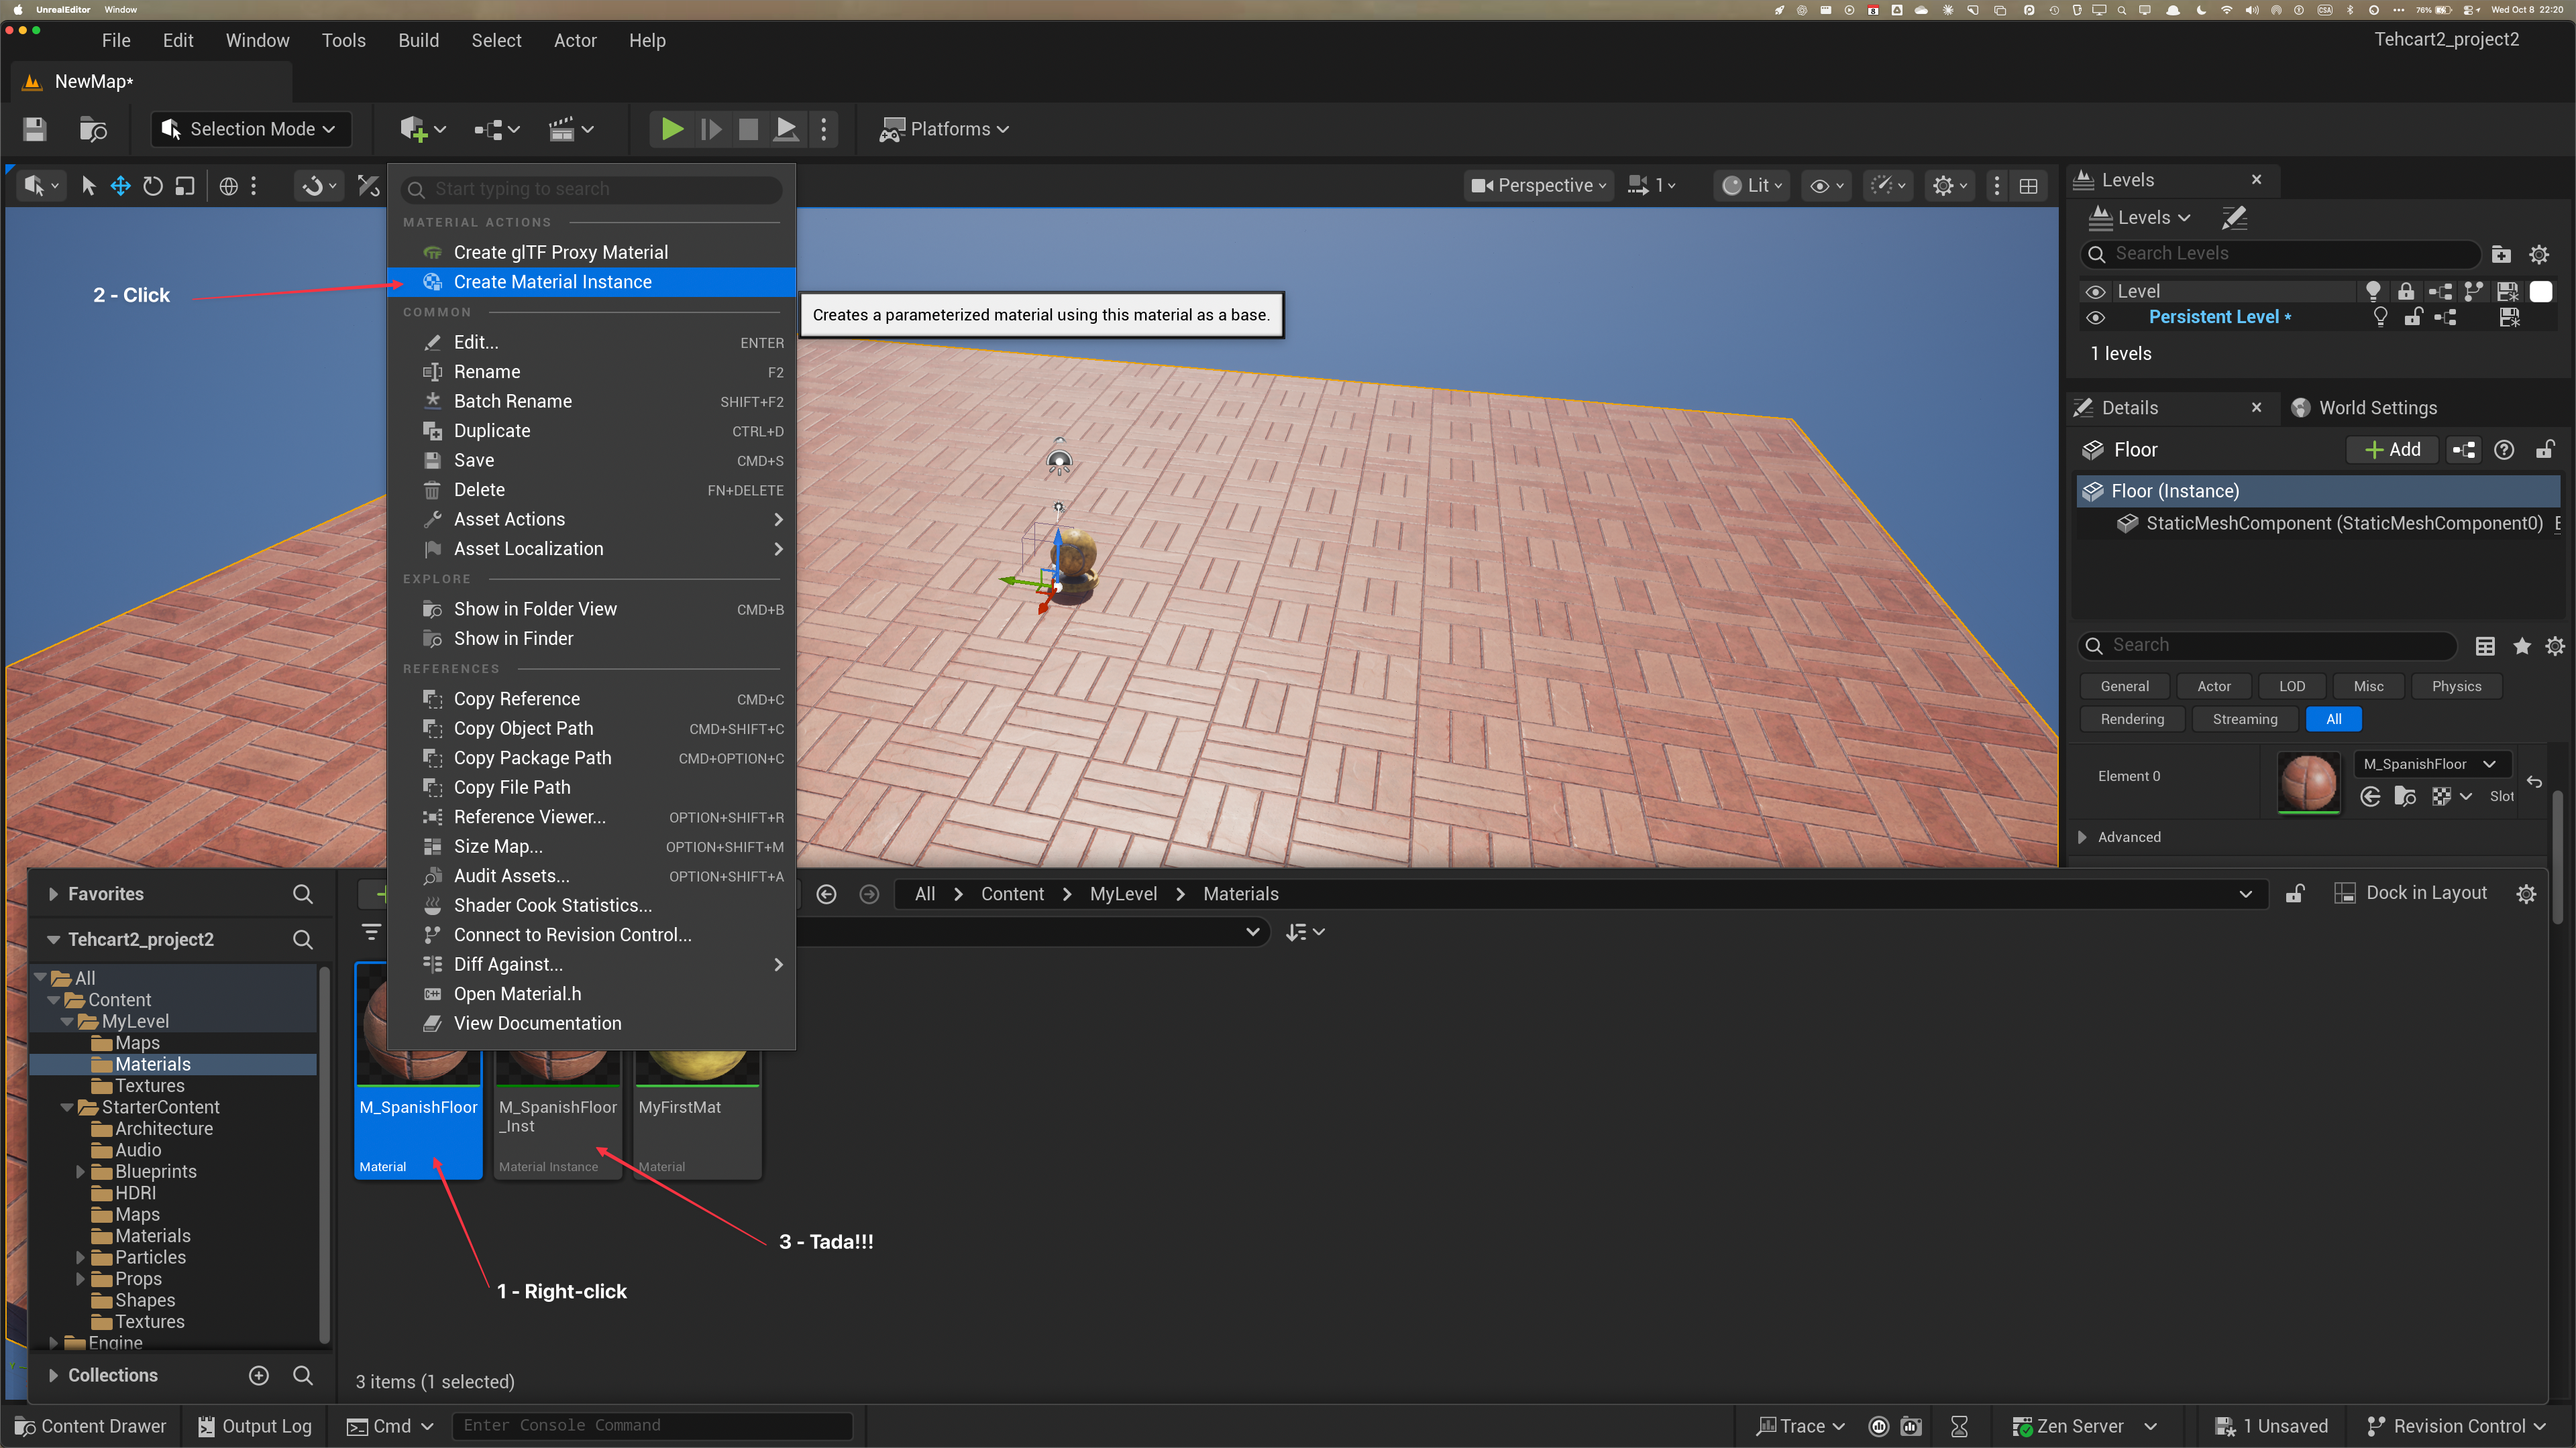The image size is (2576, 1448).
Task: Click the Details table view icon
Action: point(2485,646)
